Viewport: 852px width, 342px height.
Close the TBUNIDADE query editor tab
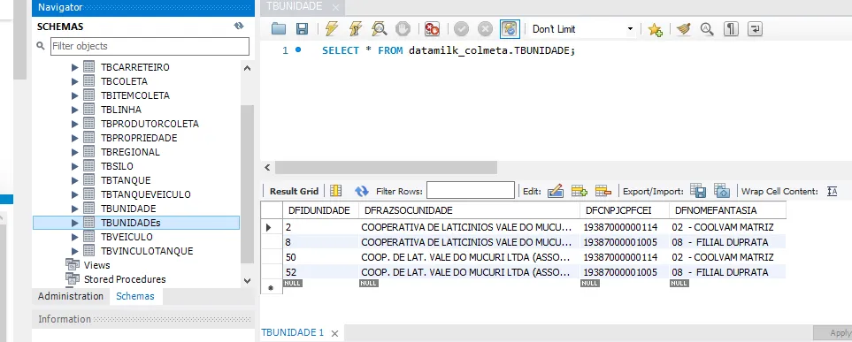(x=336, y=8)
